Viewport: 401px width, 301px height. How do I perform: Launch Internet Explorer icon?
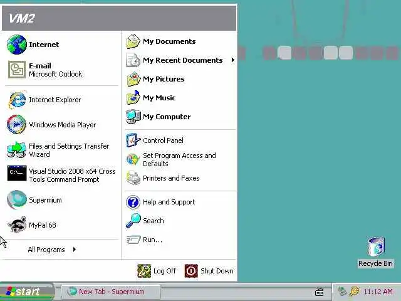click(17, 100)
